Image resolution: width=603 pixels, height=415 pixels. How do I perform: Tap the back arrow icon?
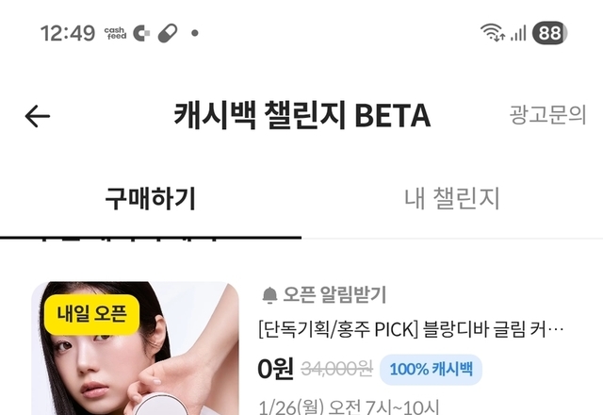pos(38,116)
